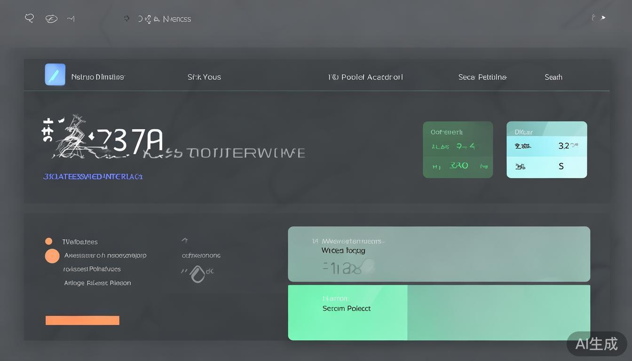This screenshot has height=361, width=632.
Task: Toggle the switch in the Wrcea foqag panel
Action: pos(367,267)
